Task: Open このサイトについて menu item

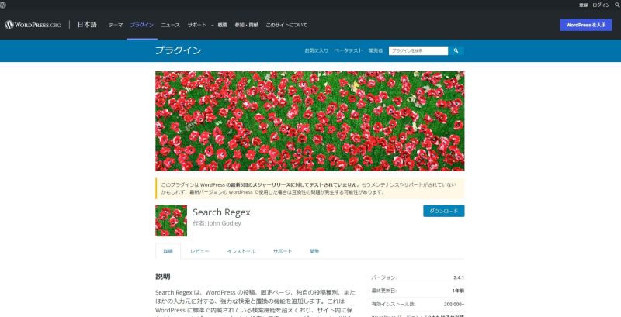Action: point(286,25)
